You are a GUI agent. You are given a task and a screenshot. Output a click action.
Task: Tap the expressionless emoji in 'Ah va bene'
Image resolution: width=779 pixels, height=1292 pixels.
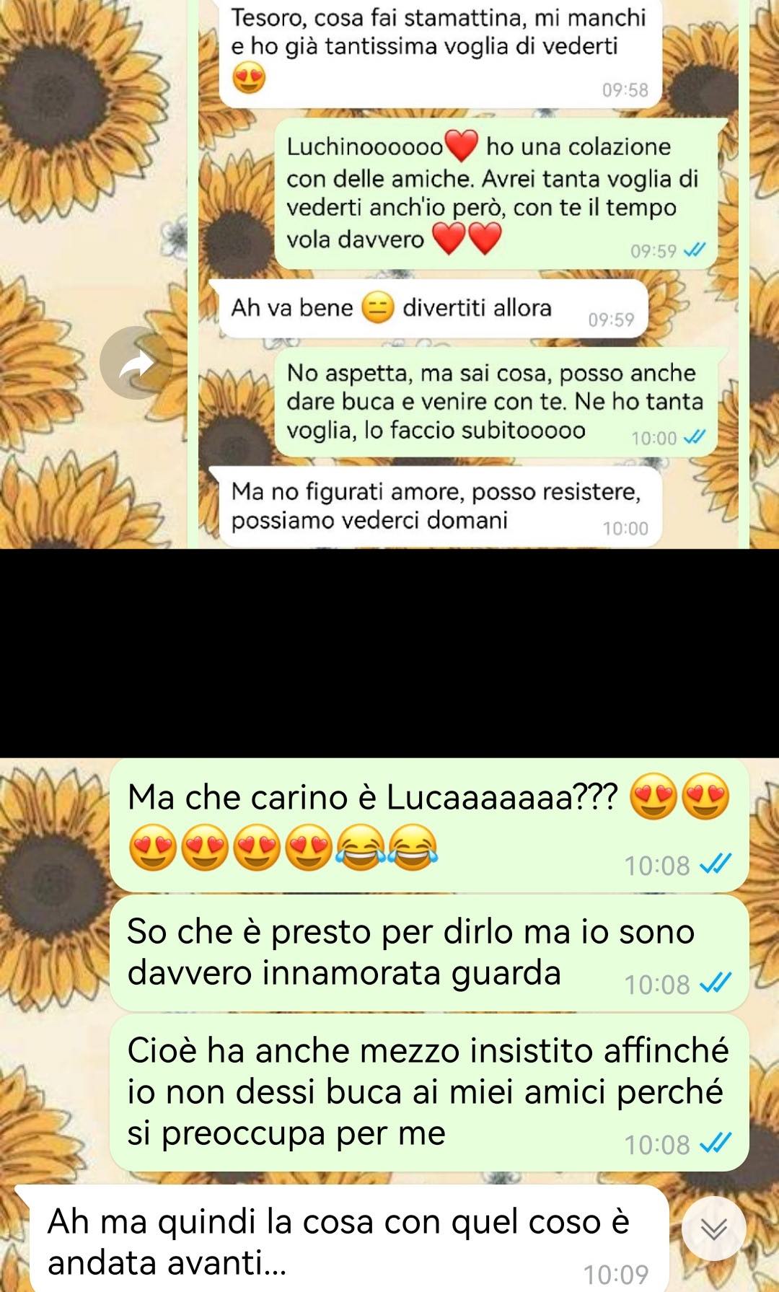377,308
